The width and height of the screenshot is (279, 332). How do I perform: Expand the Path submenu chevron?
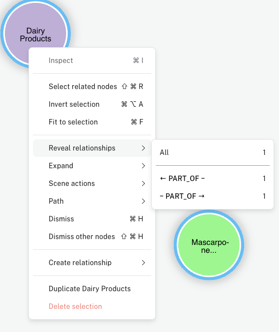click(143, 201)
